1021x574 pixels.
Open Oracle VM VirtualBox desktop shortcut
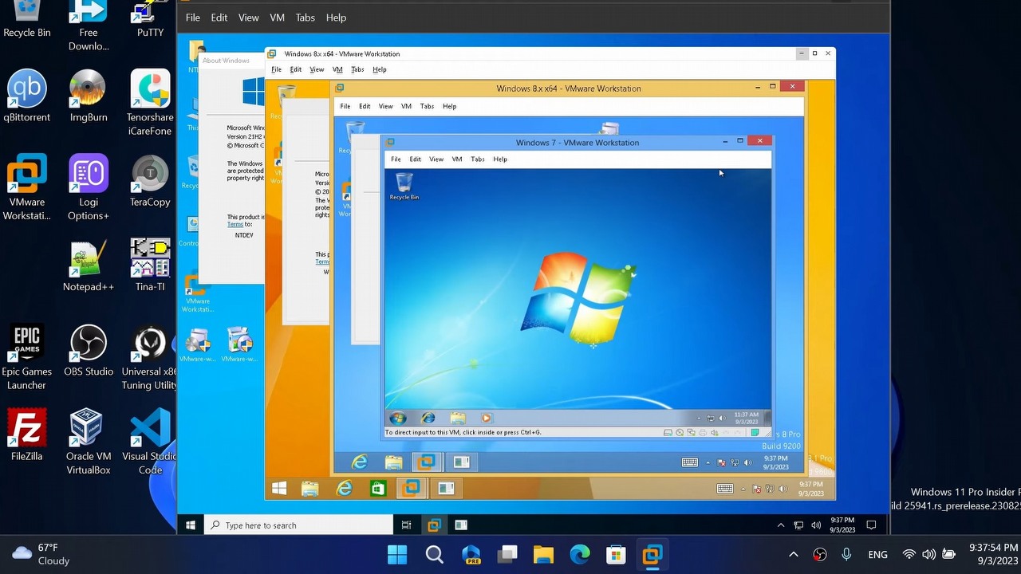tap(88, 429)
